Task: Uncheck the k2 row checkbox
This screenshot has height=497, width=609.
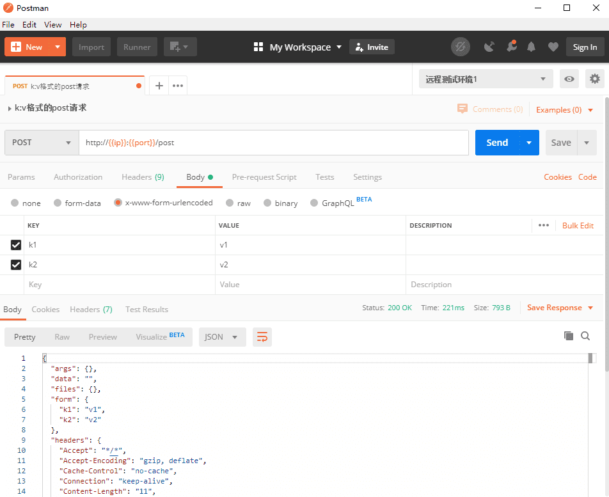Action: coord(16,265)
